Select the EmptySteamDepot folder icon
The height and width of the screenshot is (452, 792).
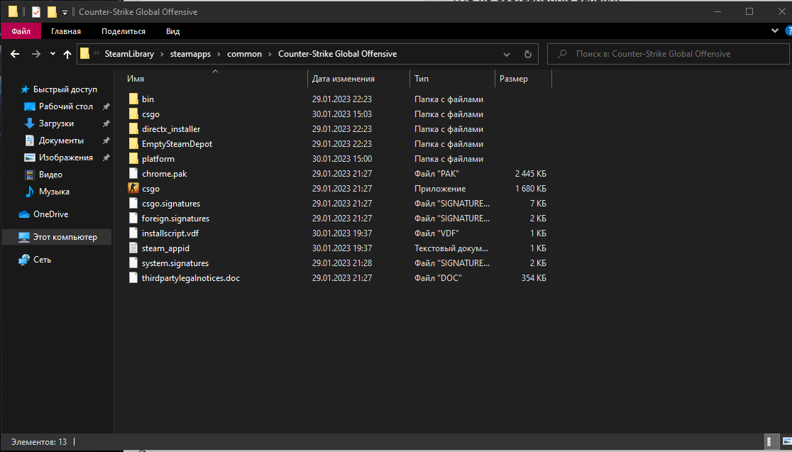[133, 144]
